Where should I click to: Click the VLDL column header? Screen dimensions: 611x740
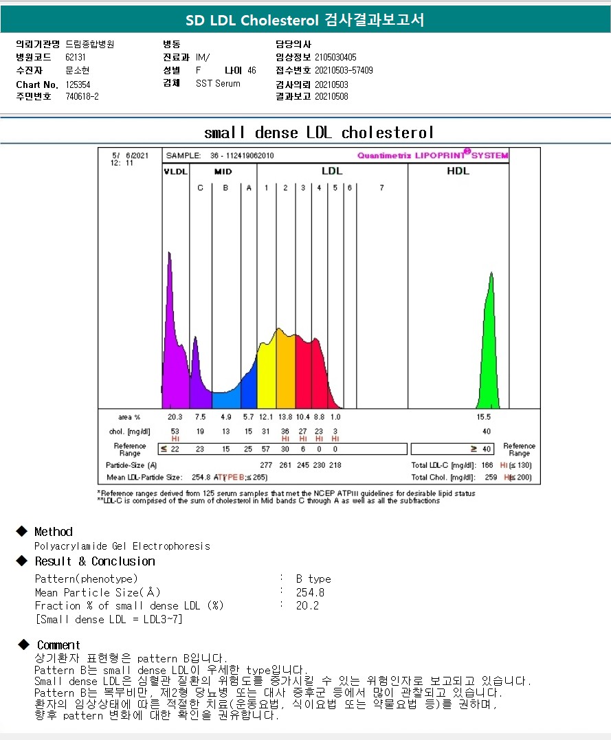(x=176, y=171)
